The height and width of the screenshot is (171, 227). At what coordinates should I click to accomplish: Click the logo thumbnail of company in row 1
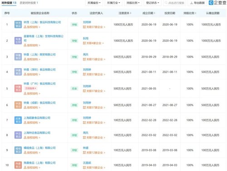tap(18, 25)
